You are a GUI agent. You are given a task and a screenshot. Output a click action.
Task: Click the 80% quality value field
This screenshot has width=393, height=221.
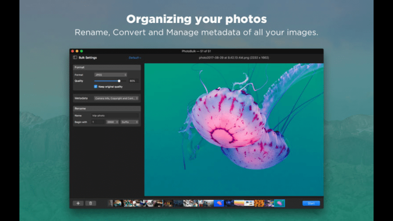click(134, 81)
